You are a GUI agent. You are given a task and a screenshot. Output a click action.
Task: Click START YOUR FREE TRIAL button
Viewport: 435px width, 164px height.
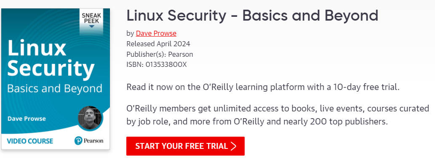(185, 146)
